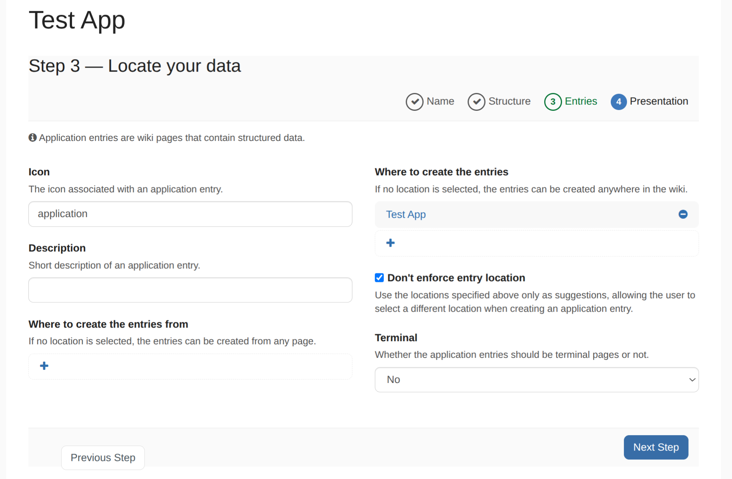Image resolution: width=732 pixels, height=479 pixels.
Task: Switch to the Structure step label
Action: pyautogui.click(x=509, y=101)
